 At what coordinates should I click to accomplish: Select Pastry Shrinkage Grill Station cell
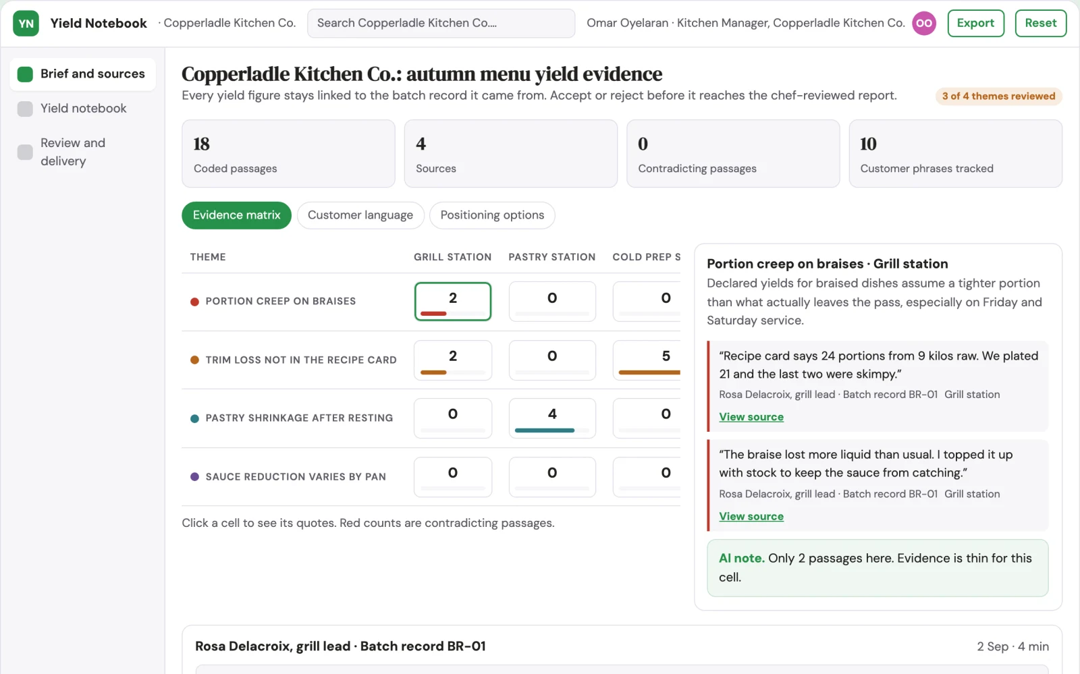coord(452,418)
